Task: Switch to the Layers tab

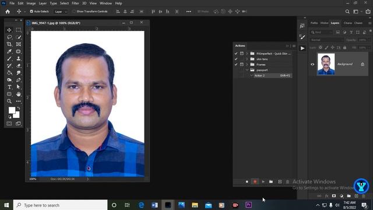Action: [x=335, y=23]
